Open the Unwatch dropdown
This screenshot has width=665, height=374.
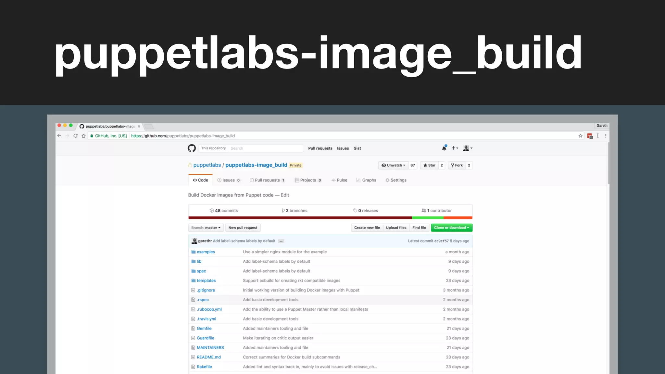(393, 165)
